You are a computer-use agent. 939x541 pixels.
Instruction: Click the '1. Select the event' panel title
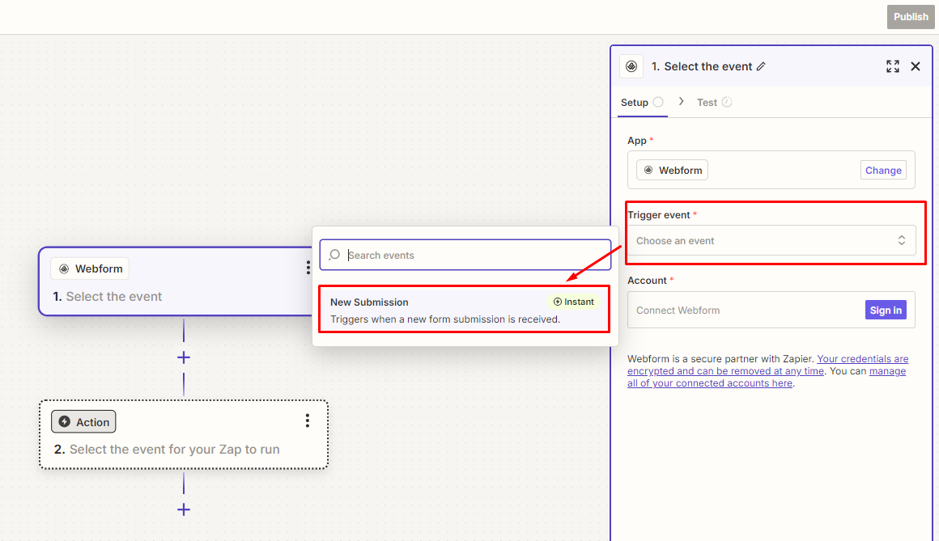[701, 66]
